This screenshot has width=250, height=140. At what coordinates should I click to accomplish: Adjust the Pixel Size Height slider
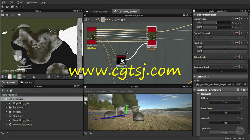(225, 51)
